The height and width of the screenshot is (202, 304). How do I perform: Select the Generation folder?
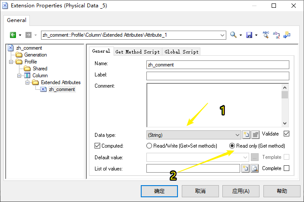coord(35,55)
